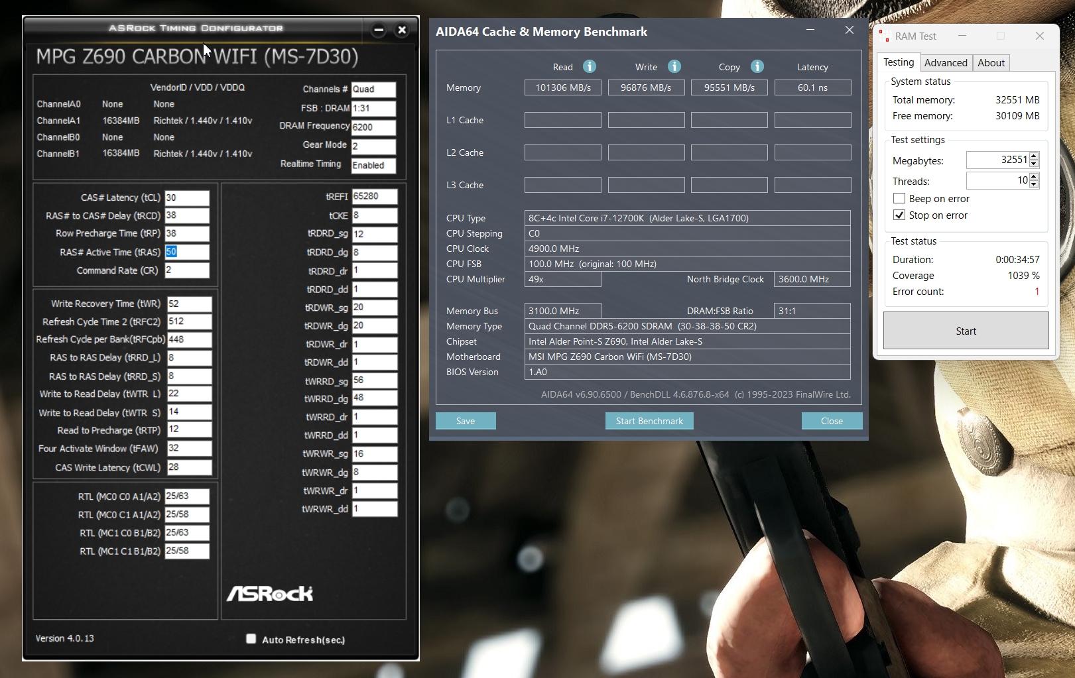Close the AIDA64 window with the X icon

pos(849,30)
